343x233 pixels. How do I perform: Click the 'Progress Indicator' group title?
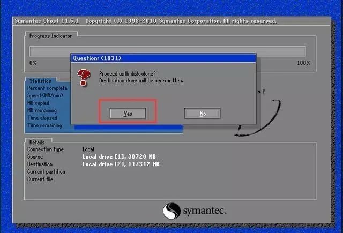[x=50, y=36]
